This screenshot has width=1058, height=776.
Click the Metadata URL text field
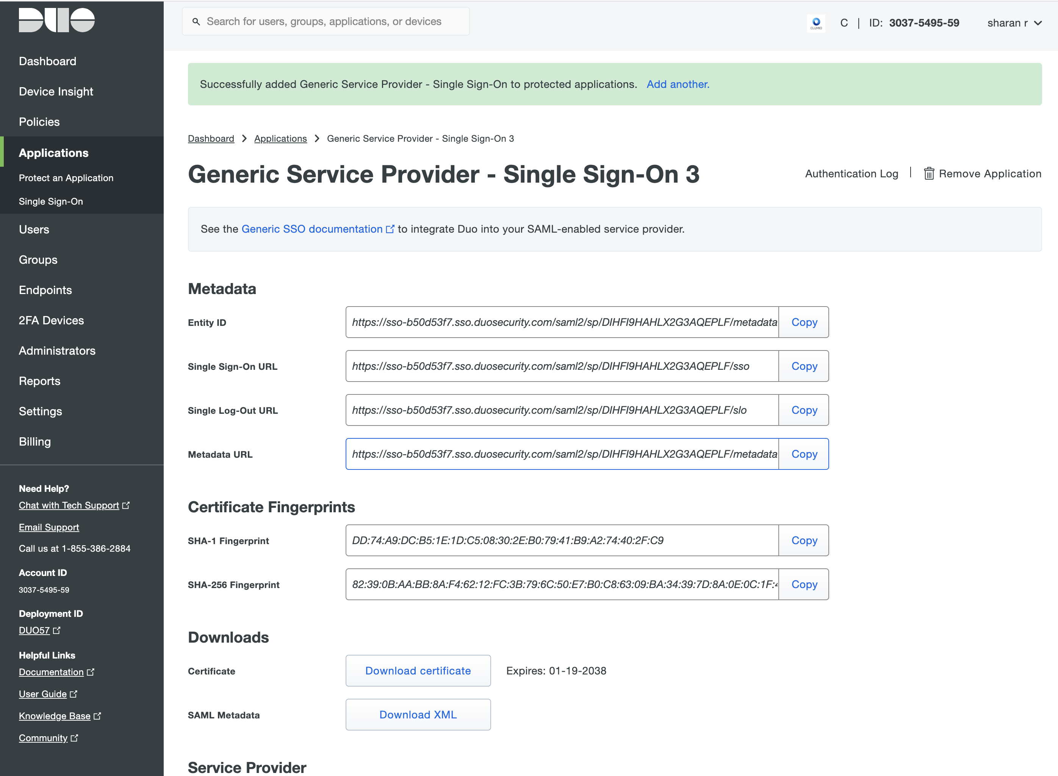pos(562,454)
